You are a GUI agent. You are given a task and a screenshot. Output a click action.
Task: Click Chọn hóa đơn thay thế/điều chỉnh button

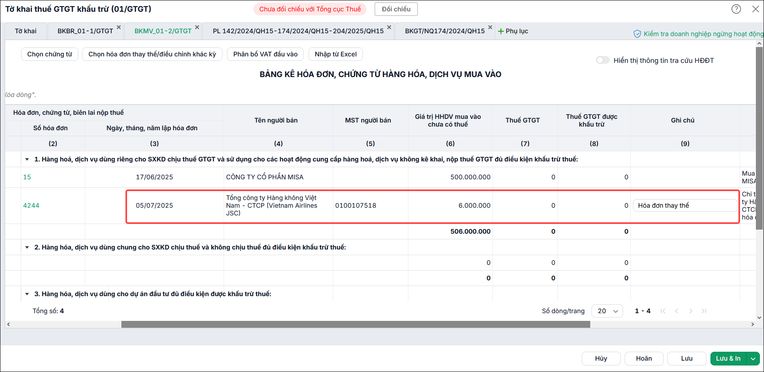(x=152, y=54)
